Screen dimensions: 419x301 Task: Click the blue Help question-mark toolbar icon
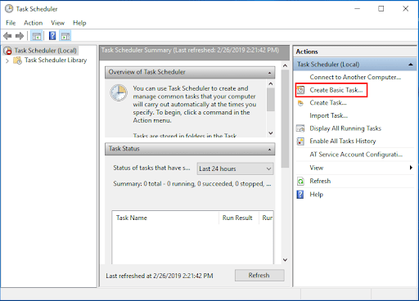[x=52, y=36]
